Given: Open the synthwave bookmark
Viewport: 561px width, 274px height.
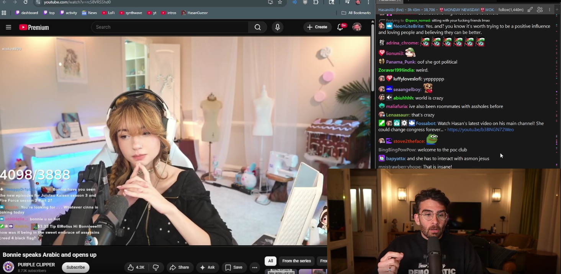Looking at the screenshot, I should tap(131, 13).
